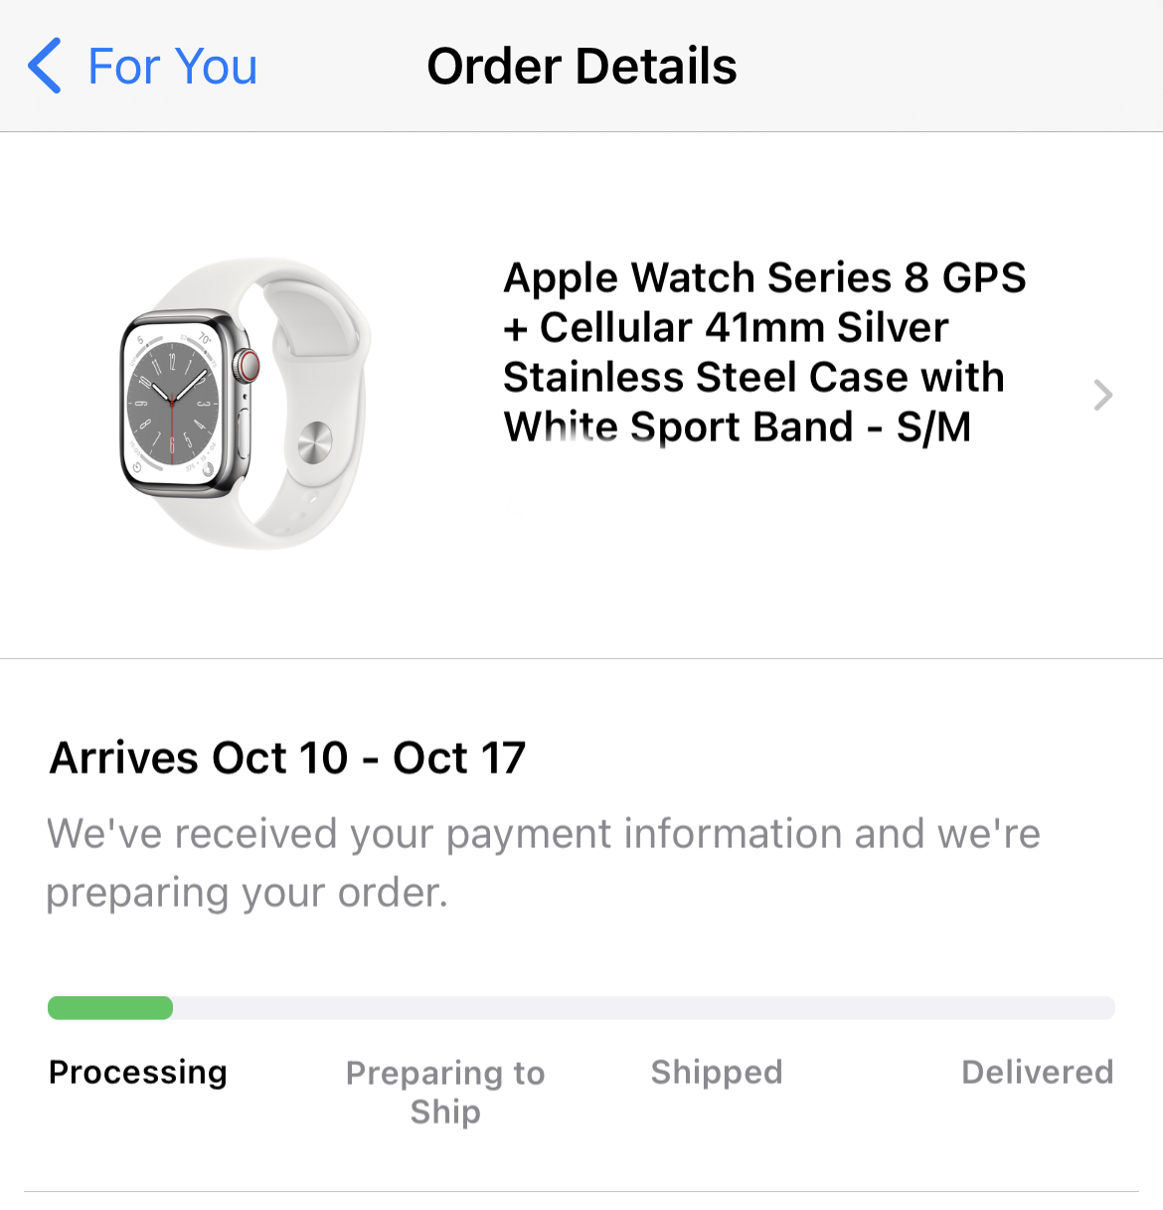Click the Order Details header title
1163x1210 pixels.
coord(581,67)
